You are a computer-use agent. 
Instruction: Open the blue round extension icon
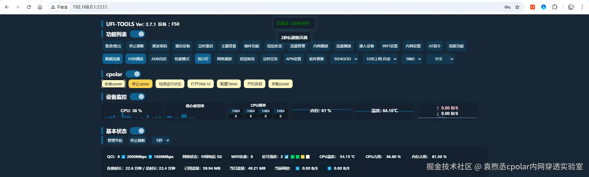pos(544,7)
